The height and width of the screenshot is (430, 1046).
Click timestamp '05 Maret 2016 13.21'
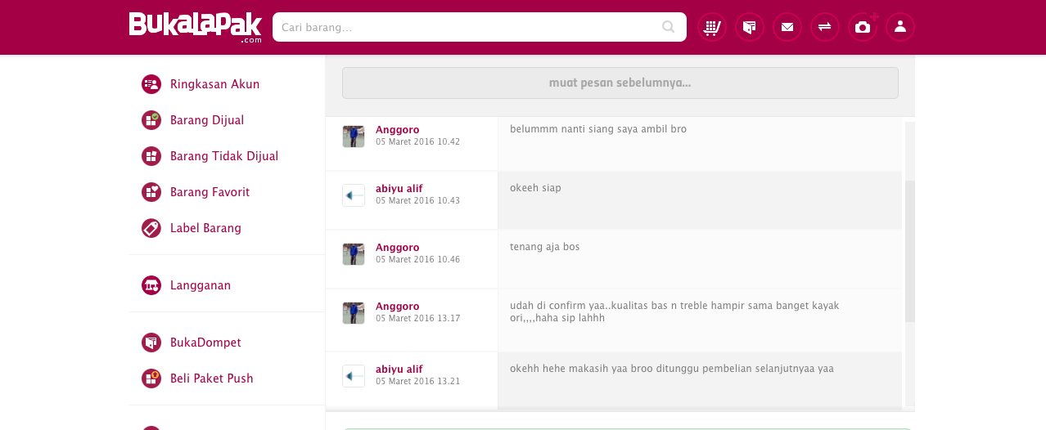tap(417, 382)
